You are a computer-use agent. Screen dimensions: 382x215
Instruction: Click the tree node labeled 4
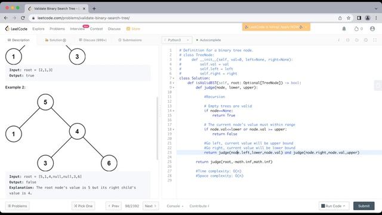click(x=77, y=131)
